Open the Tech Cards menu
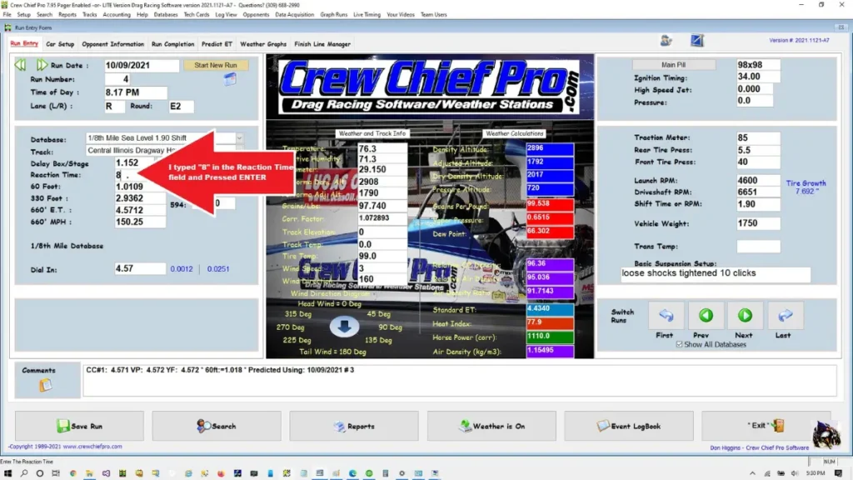The image size is (853, 480). 197,15
